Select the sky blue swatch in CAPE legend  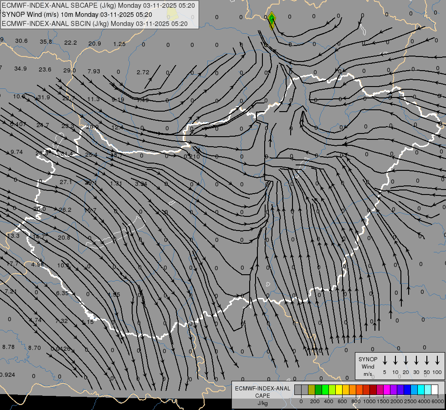coord(414,389)
